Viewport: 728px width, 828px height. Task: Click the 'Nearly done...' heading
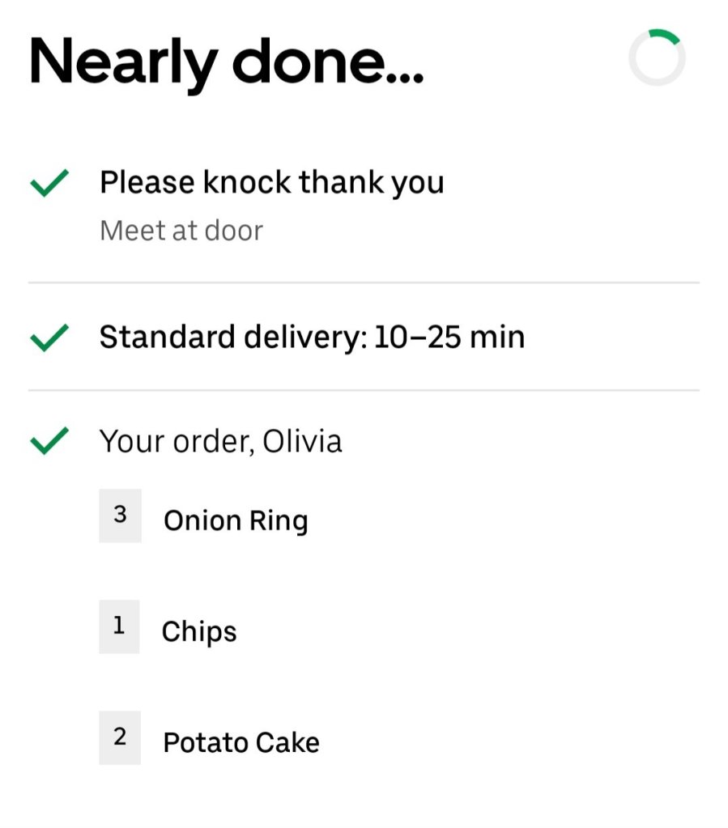point(226,63)
